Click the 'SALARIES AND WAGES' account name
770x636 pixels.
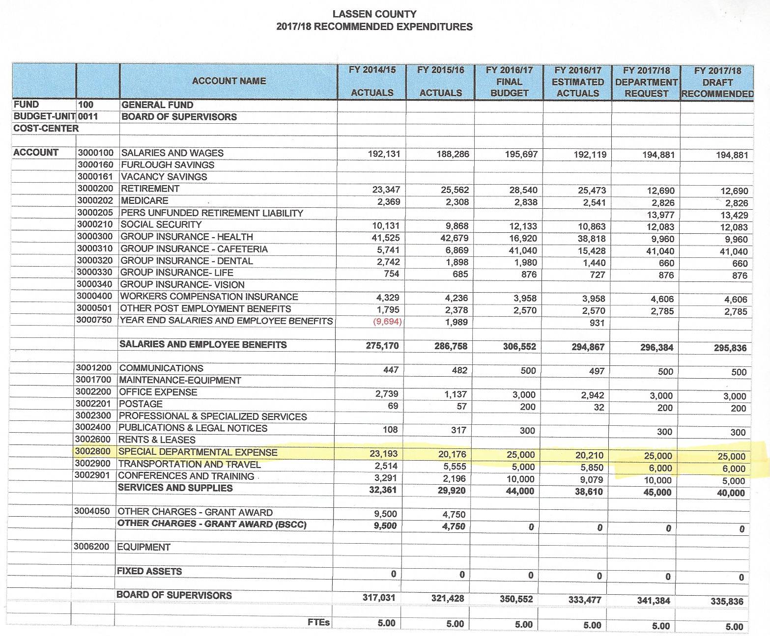click(x=172, y=153)
